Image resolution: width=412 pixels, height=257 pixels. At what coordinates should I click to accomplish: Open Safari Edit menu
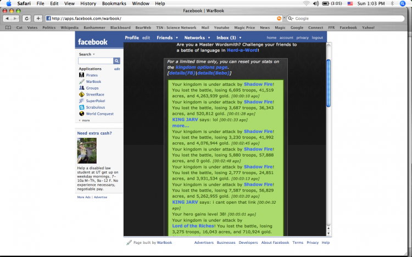coord(54,3)
